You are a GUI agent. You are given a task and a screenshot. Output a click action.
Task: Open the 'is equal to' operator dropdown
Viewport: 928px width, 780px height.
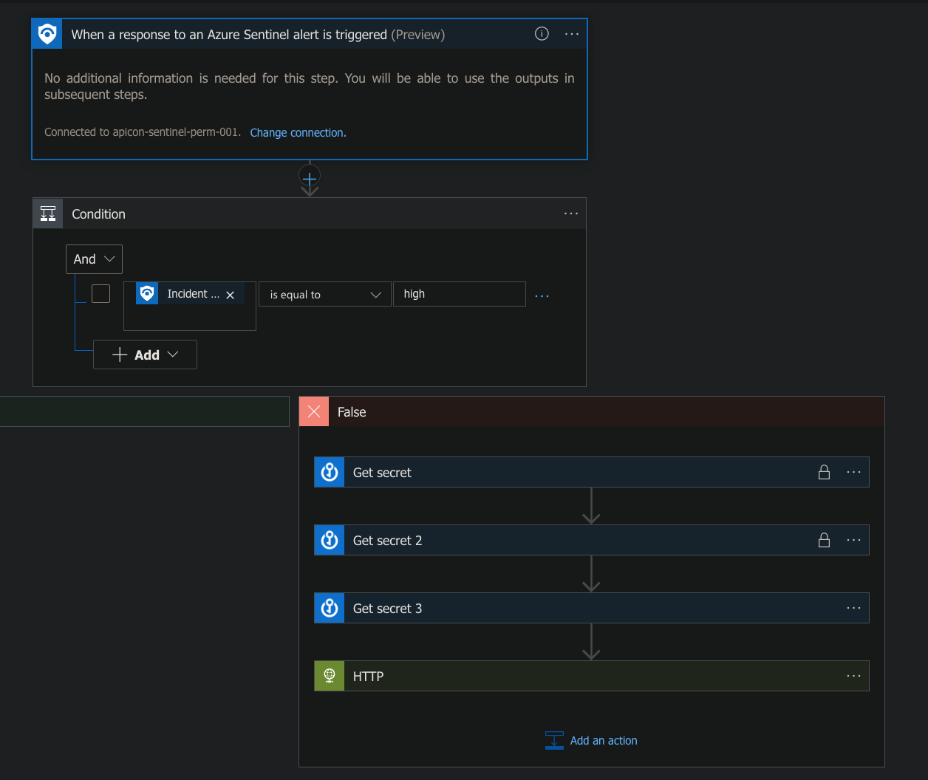tap(324, 294)
